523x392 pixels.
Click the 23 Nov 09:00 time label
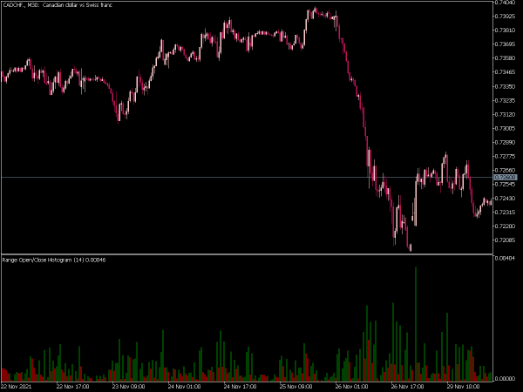pyautogui.click(x=128, y=387)
